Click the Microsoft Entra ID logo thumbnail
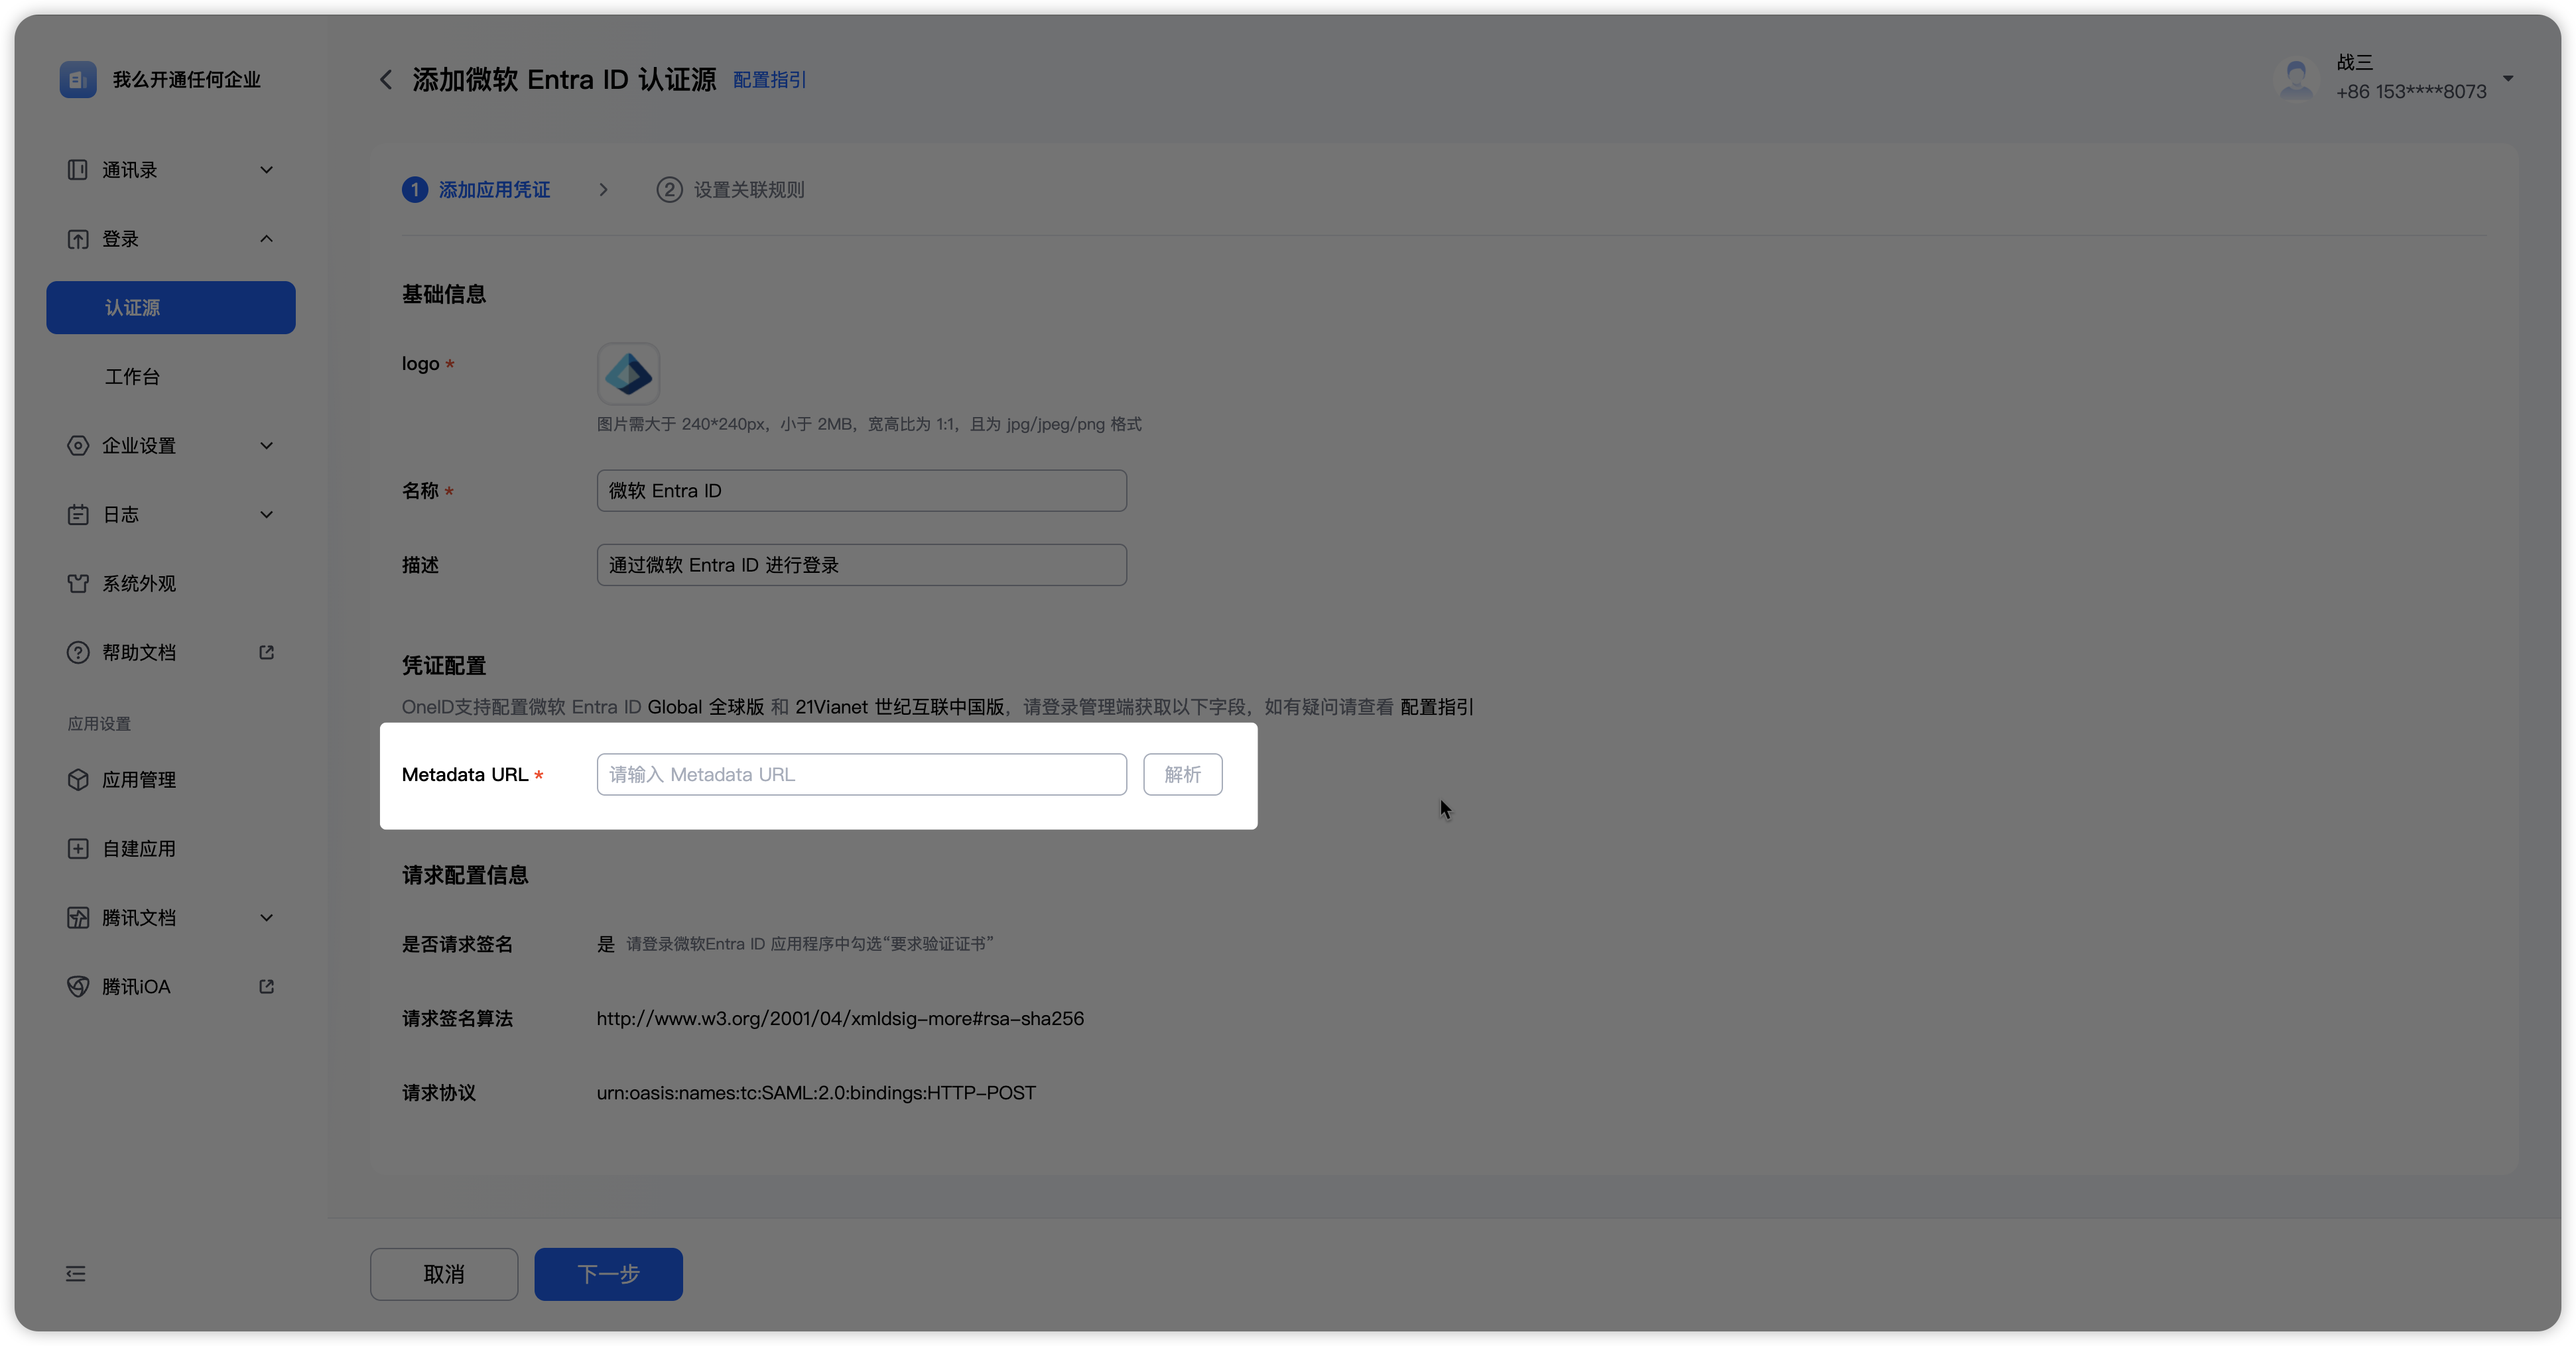 tap(628, 374)
